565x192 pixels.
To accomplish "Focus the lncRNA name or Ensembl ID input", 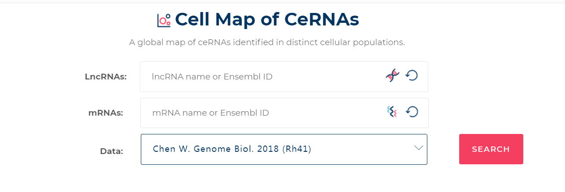I will (x=284, y=76).
